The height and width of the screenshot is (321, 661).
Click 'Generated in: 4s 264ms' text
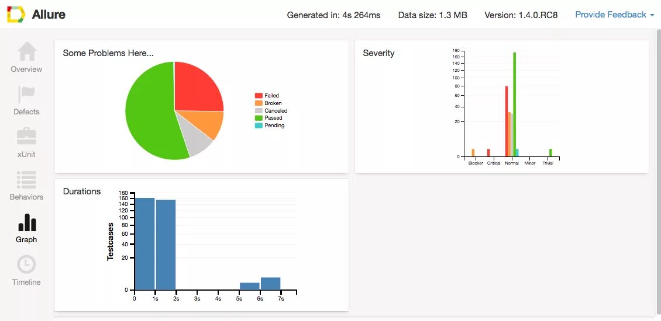[333, 15]
